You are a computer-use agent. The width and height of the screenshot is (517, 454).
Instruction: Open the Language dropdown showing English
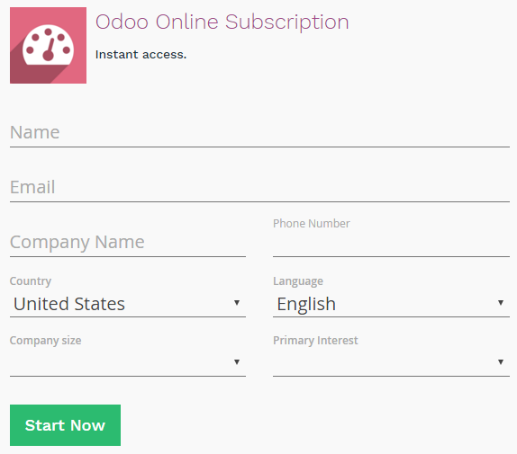391,304
